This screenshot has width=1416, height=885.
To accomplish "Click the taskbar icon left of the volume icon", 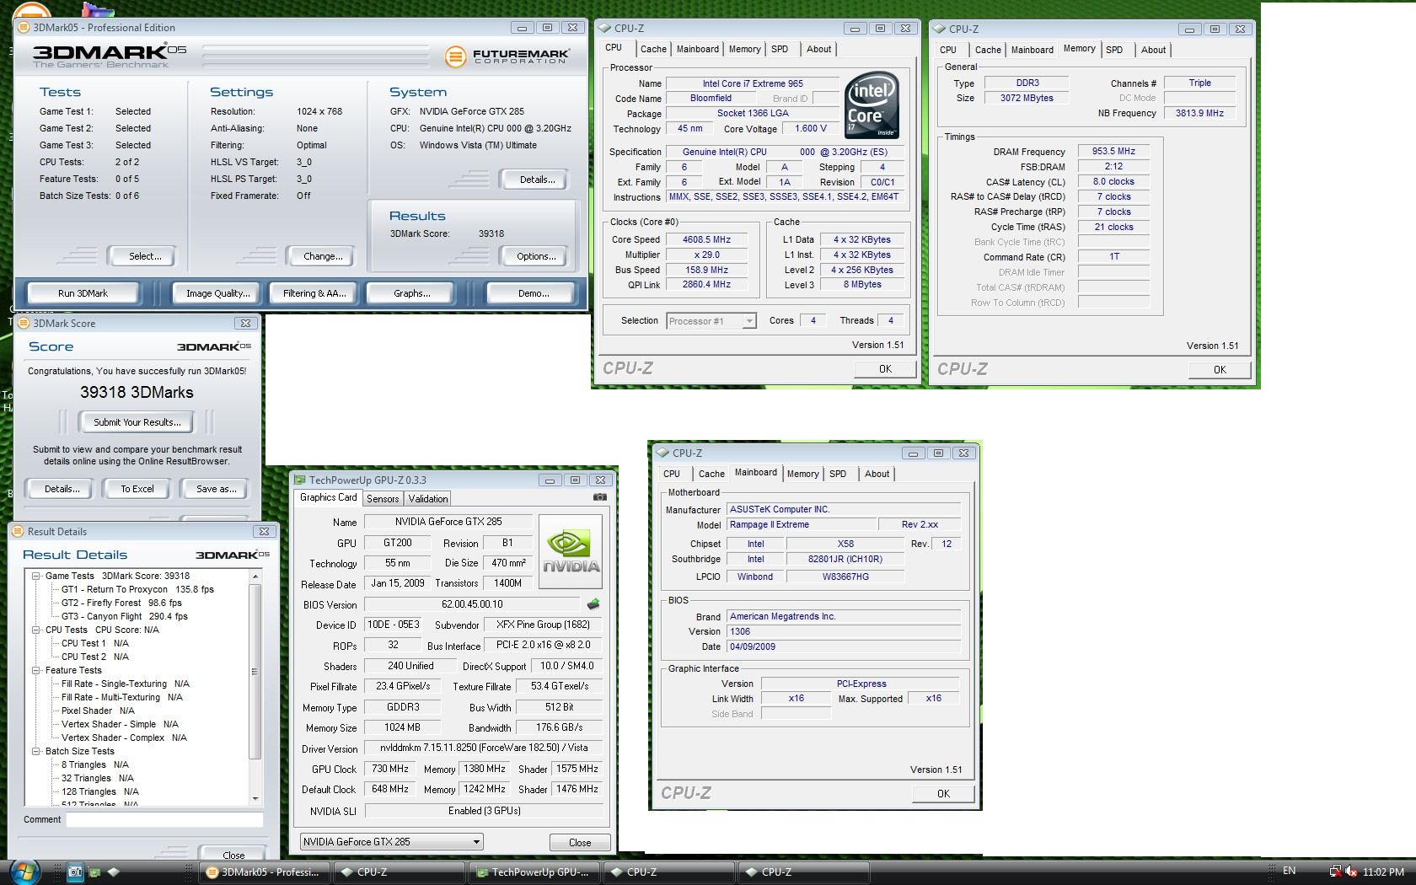I will [1335, 872].
